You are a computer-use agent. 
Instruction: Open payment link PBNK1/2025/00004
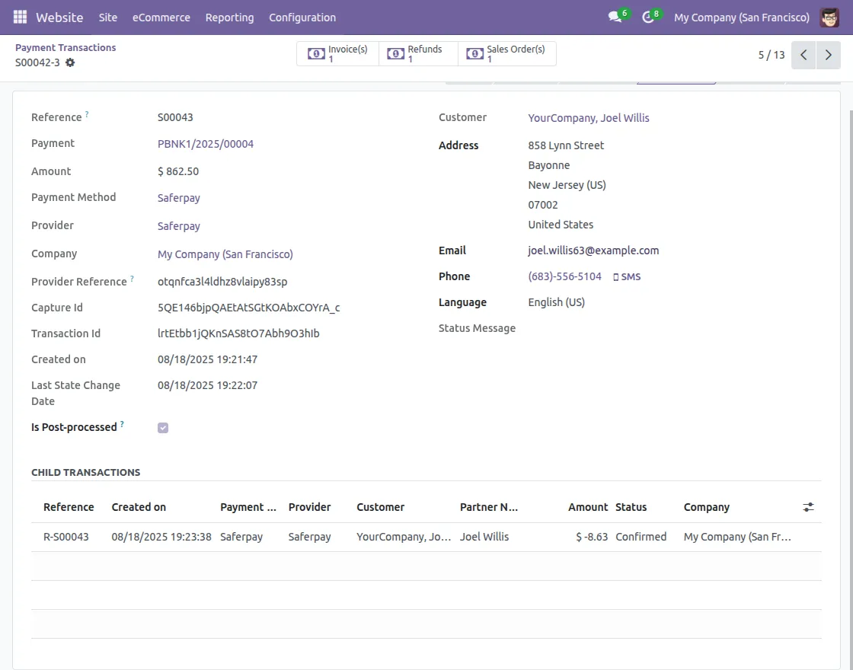206,144
